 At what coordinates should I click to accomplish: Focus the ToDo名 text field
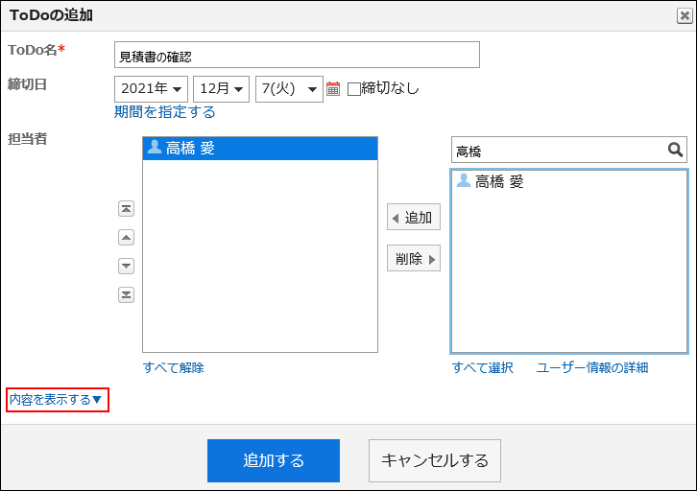point(297,55)
